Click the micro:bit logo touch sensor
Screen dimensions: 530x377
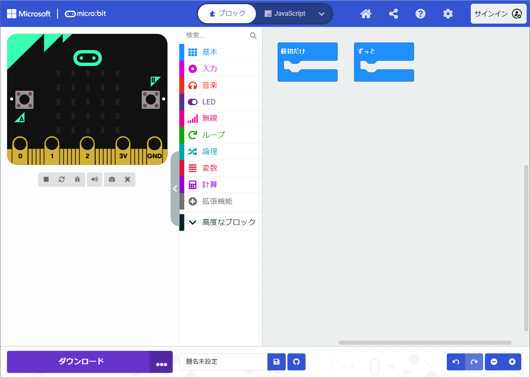[x=87, y=58]
